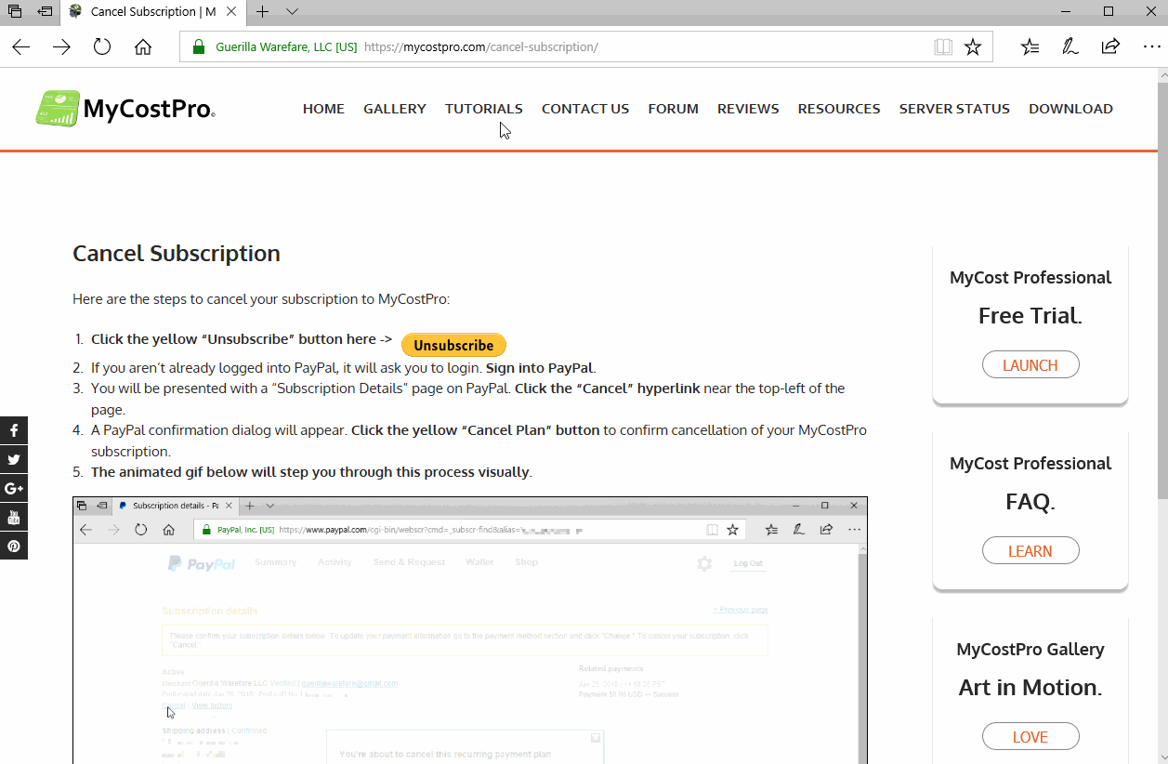Refresh the page with reload icon
Screen dimensions: 1168x764
(102, 46)
